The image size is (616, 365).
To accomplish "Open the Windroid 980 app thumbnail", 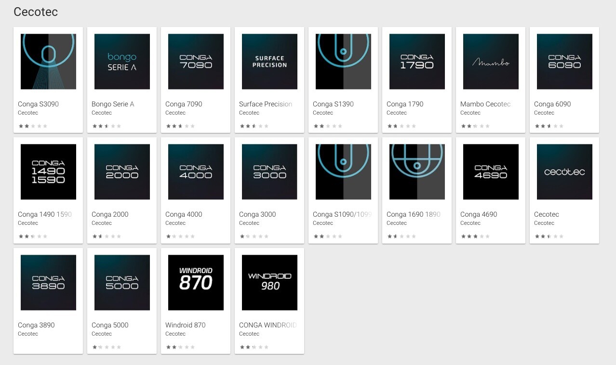I will [x=269, y=283].
